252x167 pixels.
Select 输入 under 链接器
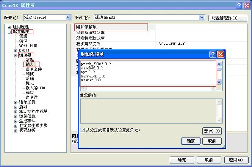[x=30, y=65]
